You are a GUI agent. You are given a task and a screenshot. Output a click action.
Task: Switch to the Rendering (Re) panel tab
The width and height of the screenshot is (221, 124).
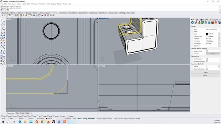(x=202, y=20)
